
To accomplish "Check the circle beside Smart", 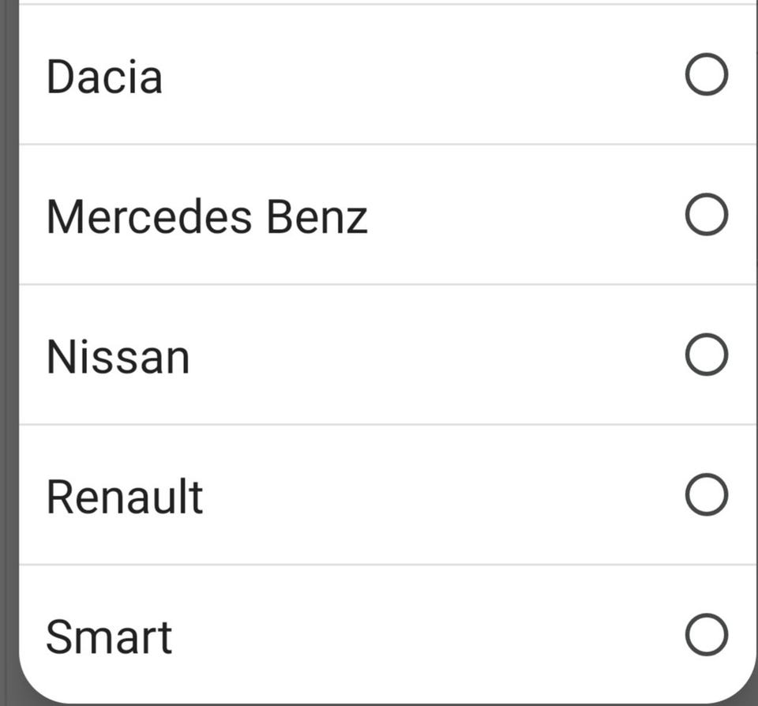I will tap(706, 635).
